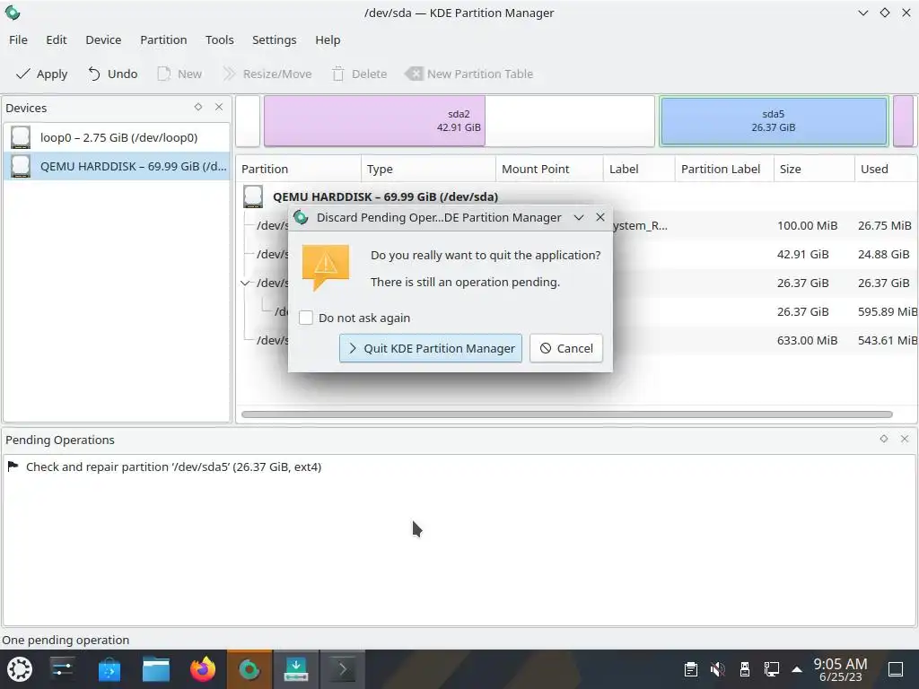
Task: Sort by the Label column header
Action: pyautogui.click(x=639, y=169)
